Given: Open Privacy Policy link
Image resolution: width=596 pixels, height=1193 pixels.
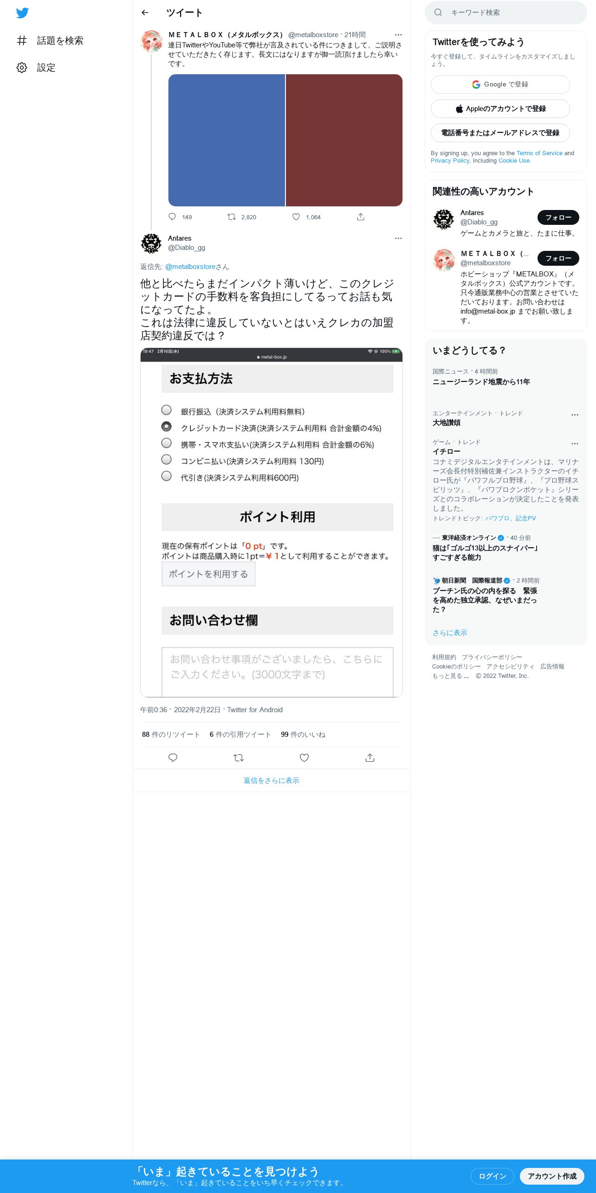Looking at the screenshot, I should coord(450,161).
